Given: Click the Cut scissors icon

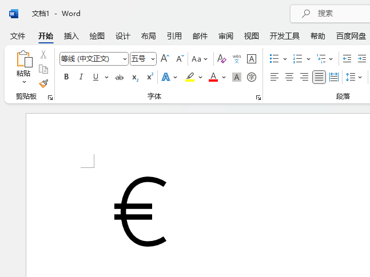Looking at the screenshot, I should [x=43, y=54].
